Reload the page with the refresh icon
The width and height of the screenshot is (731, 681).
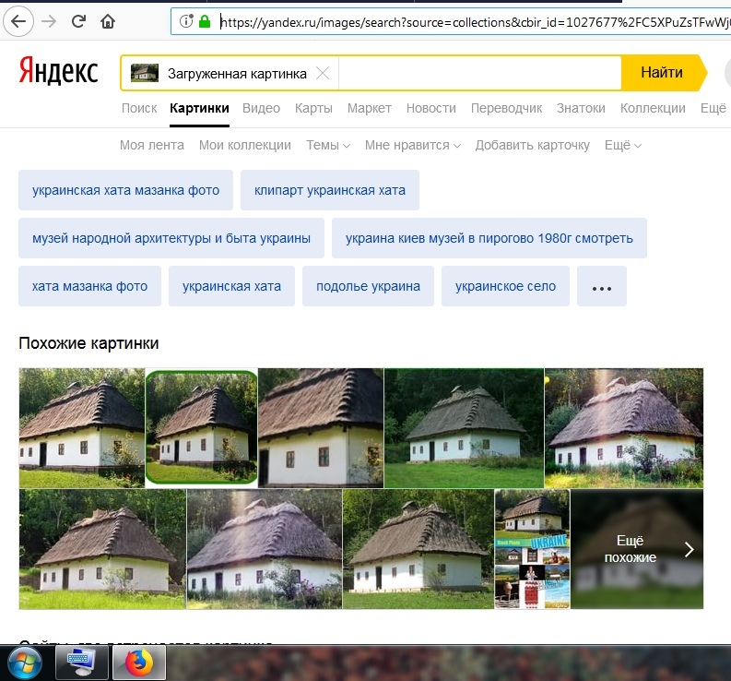pyautogui.click(x=78, y=20)
